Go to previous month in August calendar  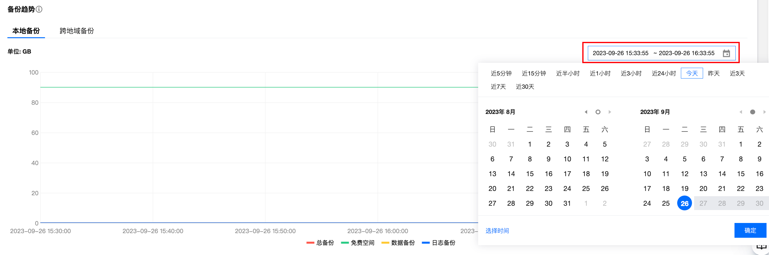(586, 112)
